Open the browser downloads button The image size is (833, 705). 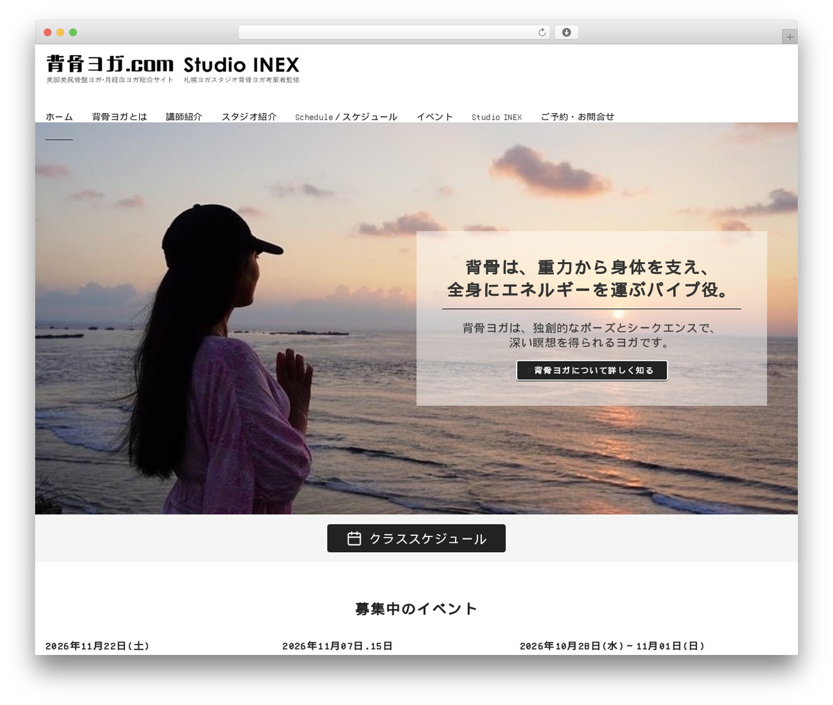(566, 33)
